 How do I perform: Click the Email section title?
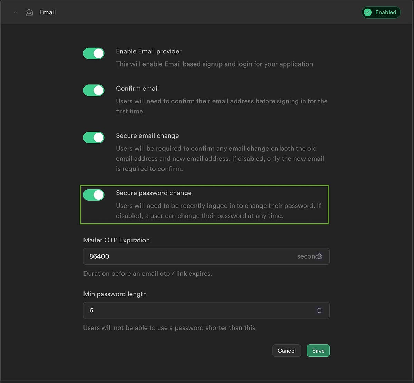[x=47, y=12]
